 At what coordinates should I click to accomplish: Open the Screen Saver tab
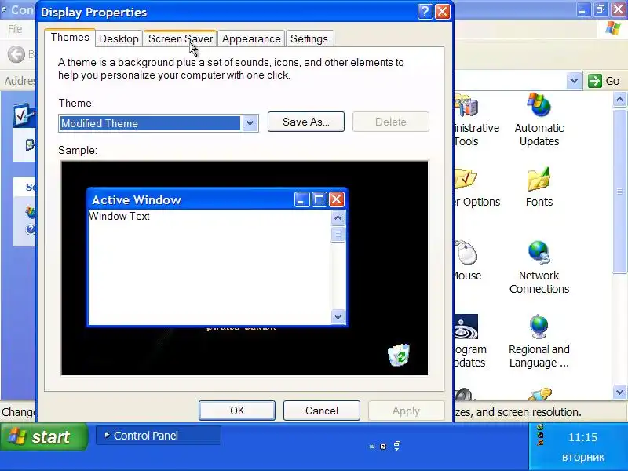[181, 38]
